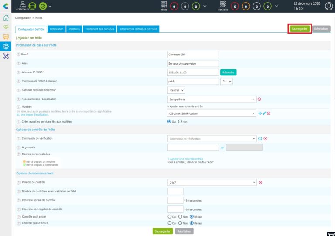The height and width of the screenshot is (236, 335).
Task: Open the Configuration gear sidebar icon
Action: [x=6, y=46]
